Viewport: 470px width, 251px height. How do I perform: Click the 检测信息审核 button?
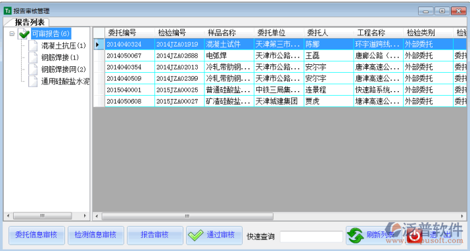96,235
